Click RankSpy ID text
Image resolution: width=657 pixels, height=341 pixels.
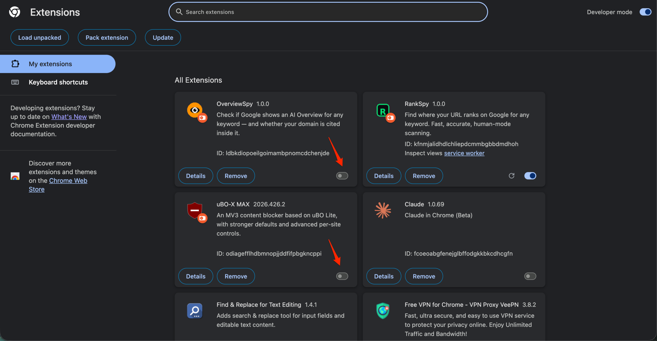pos(461,144)
